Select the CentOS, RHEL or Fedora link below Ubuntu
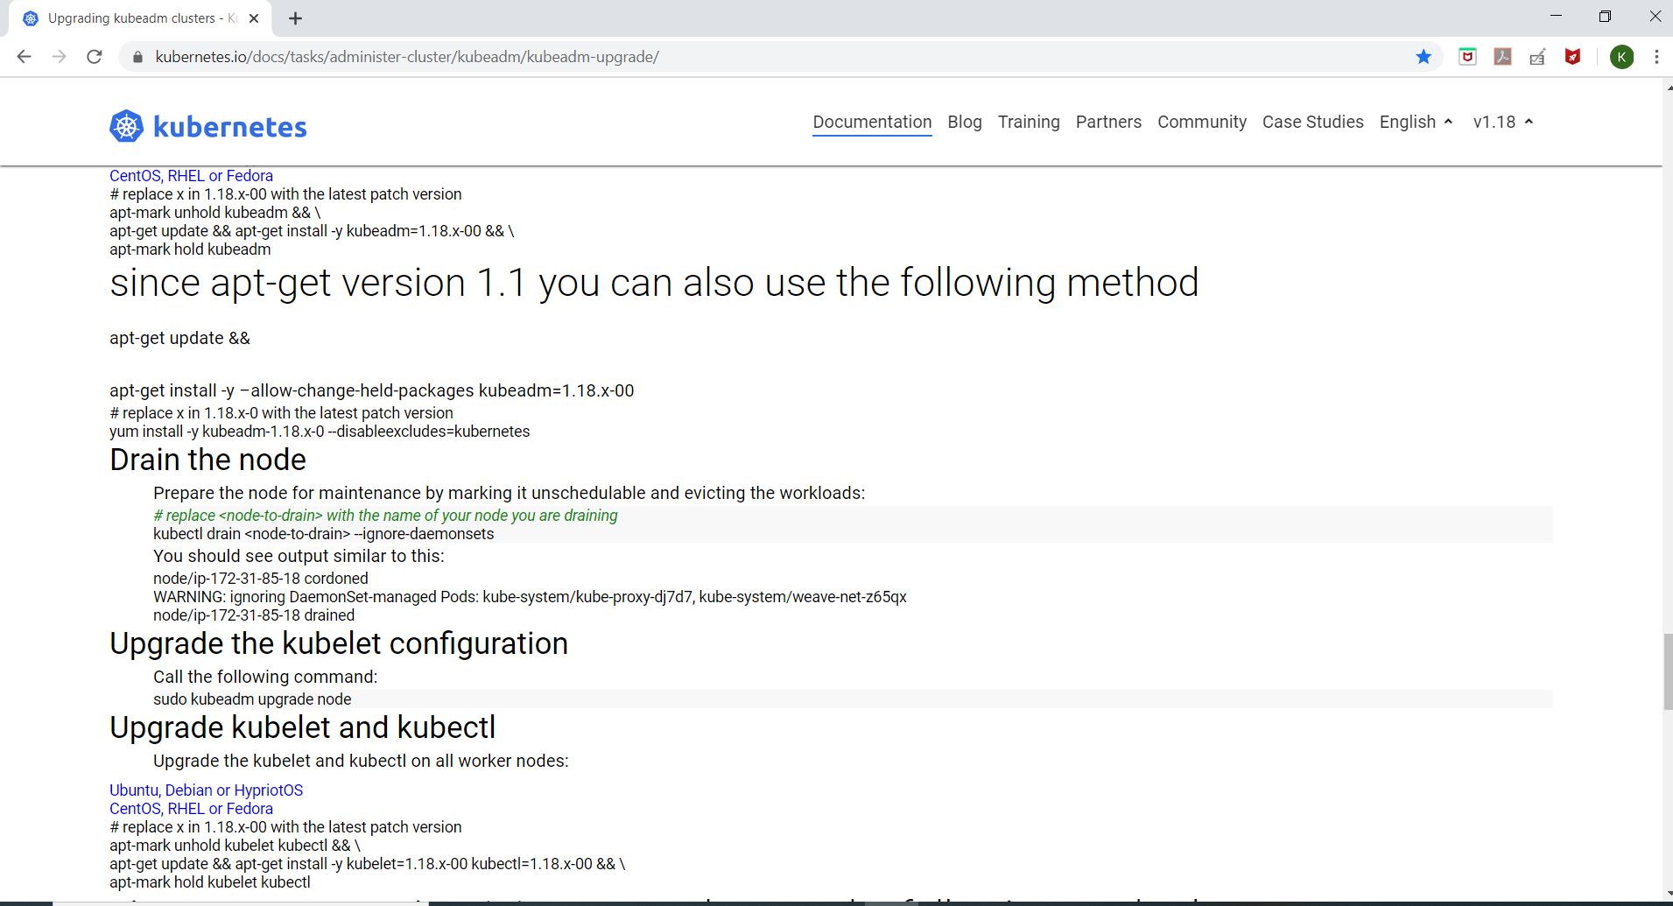Viewport: 1673px width, 906px height. pyautogui.click(x=191, y=809)
